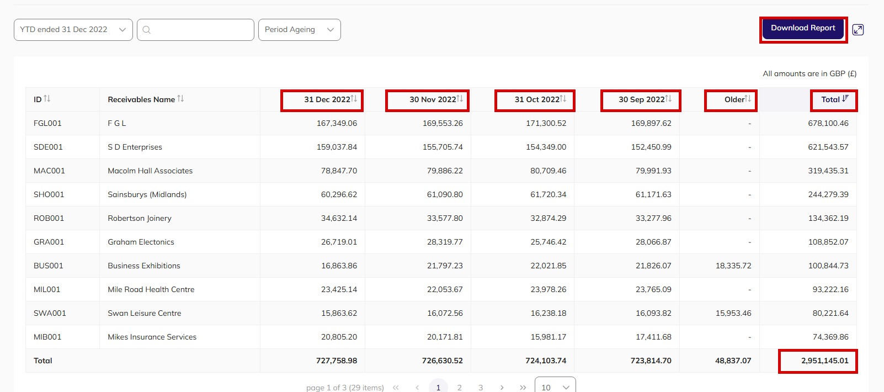884x392 pixels.
Task: Click grand total 2,951,145.01
Action: pos(825,361)
